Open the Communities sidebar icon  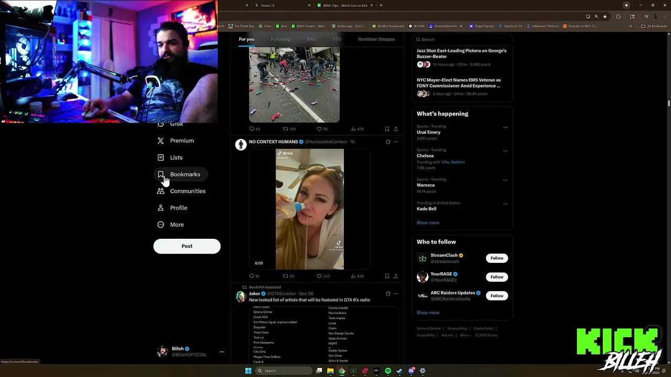160,191
